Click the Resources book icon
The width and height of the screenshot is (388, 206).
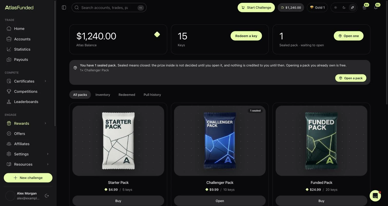9,164
